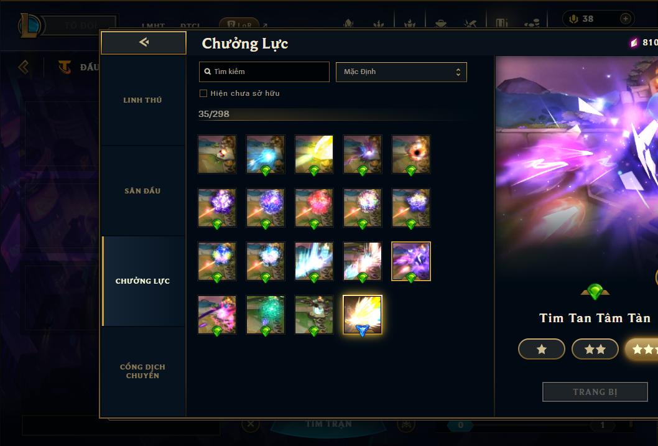Click the pink heart boom icon
658x446 pixels.
[217, 315]
